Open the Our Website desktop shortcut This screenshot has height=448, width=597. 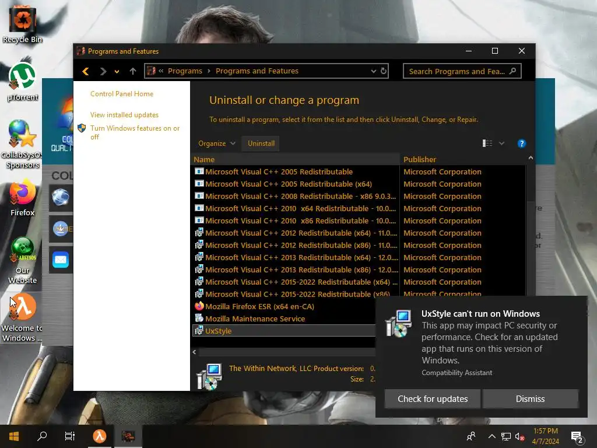(23, 260)
